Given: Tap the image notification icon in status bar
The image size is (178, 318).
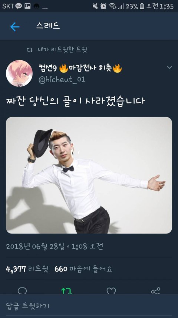Looking at the screenshot, I should coord(27,6).
